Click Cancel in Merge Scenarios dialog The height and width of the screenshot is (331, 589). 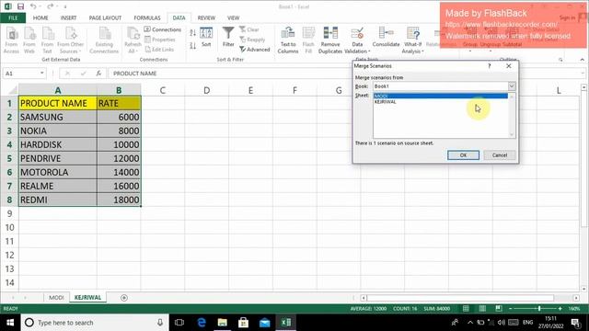pos(499,155)
